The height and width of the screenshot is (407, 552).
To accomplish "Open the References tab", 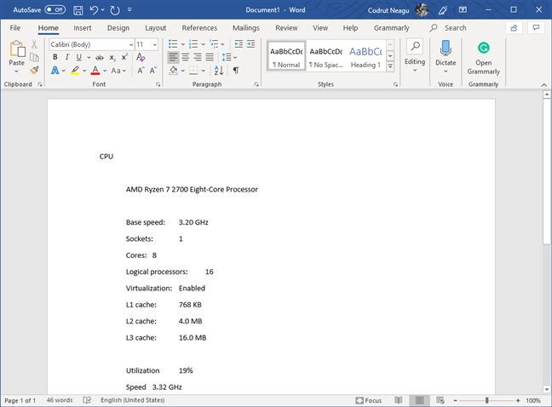I will (x=199, y=28).
